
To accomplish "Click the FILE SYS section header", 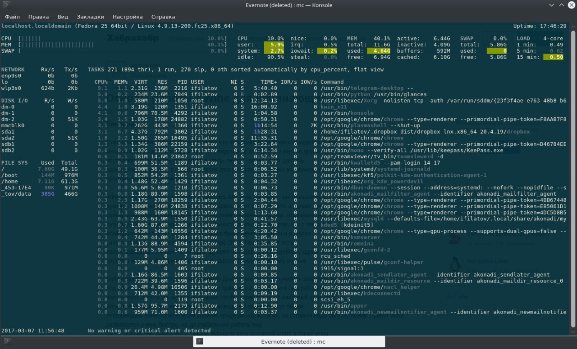I will point(14,163).
